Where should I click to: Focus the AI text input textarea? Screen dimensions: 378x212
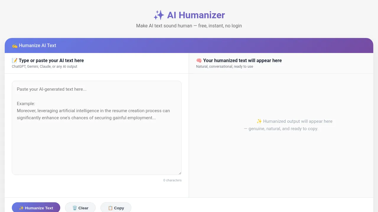pyautogui.click(x=97, y=128)
